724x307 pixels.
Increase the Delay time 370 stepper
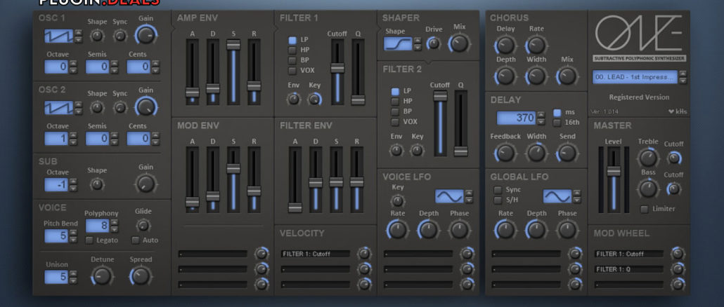(541, 115)
